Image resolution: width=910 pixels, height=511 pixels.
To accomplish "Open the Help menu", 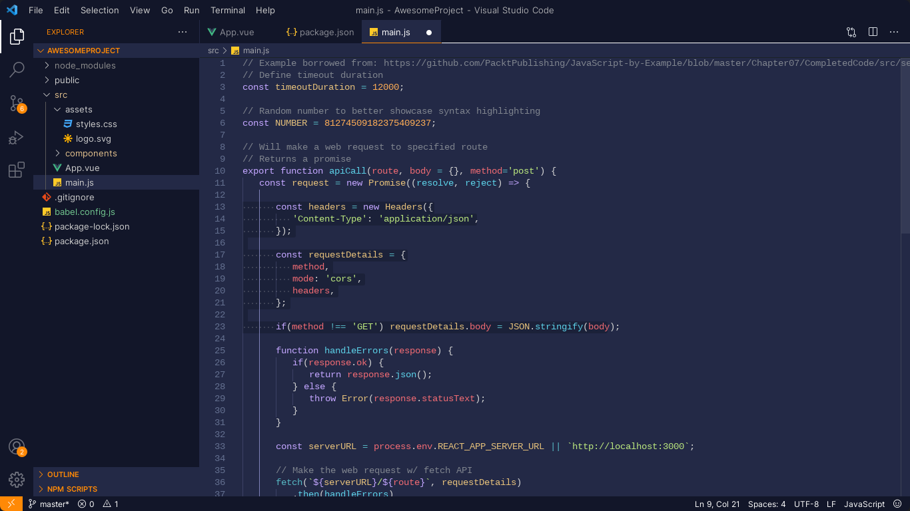I will click(x=265, y=10).
